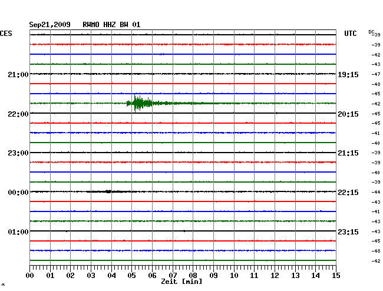The image size is (383, 291).
Task: Click minute tick label 02 on the axis
Action: (70, 276)
